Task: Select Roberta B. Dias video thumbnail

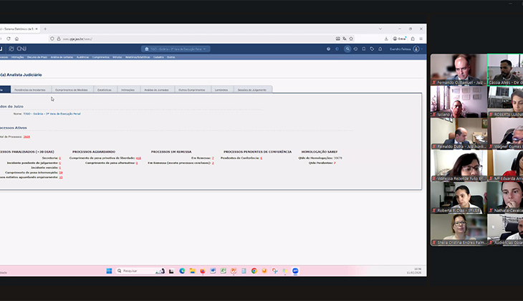Action: click(x=459, y=198)
